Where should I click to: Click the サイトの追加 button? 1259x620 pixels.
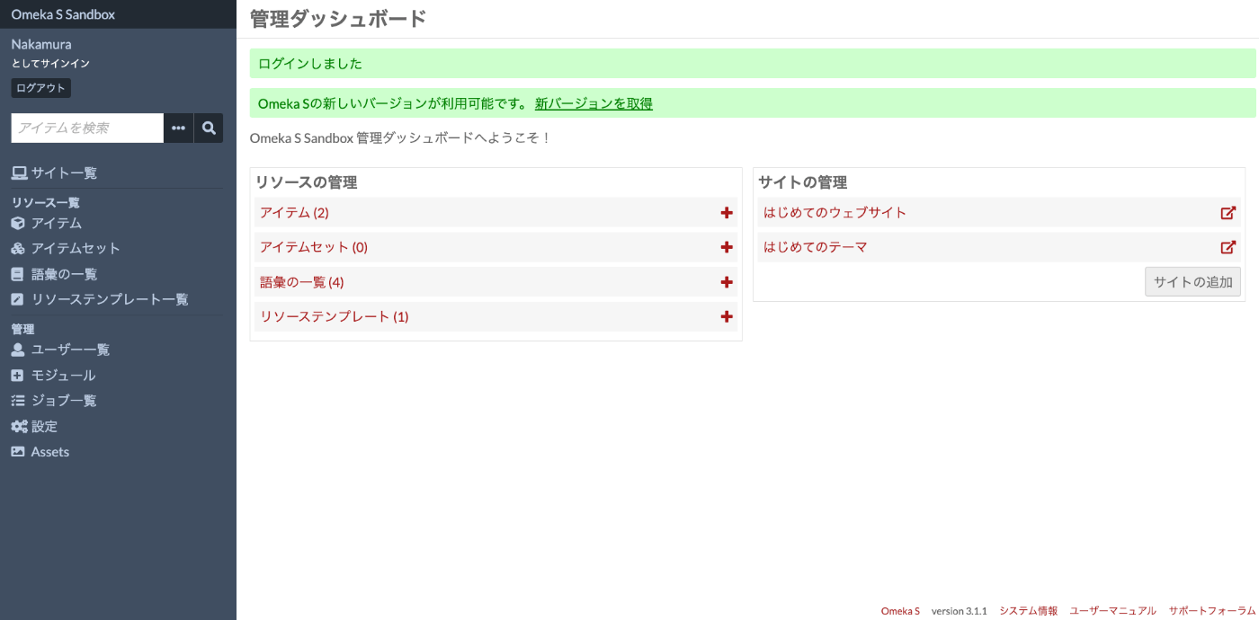click(x=1192, y=281)
